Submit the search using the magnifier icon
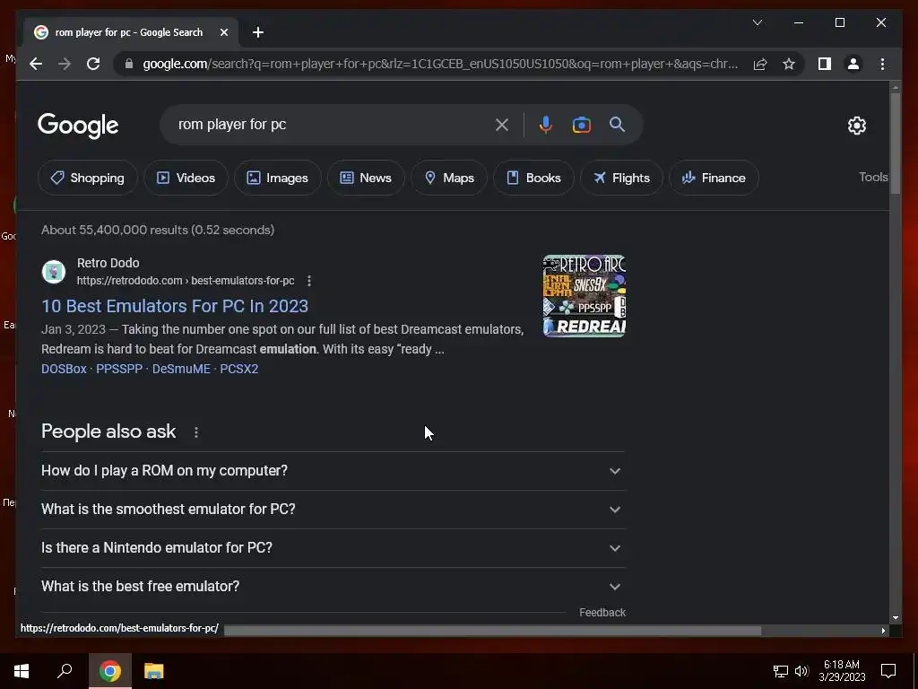918x689 pixels. (617, 124)
